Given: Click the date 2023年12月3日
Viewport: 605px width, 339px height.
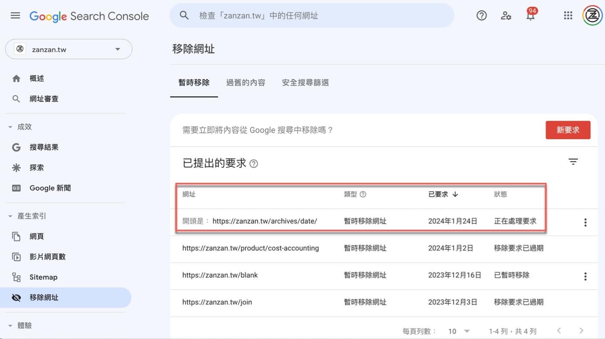Looking at the screenshot, I should tap(453, 302).
